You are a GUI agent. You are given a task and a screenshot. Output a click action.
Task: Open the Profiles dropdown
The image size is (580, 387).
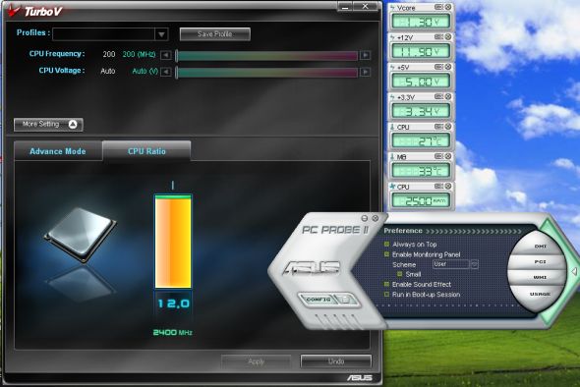[x=161, y=34]
